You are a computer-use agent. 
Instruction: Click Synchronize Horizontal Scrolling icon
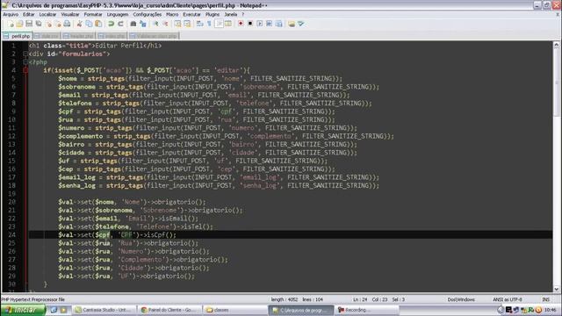(x=187, y=24)
